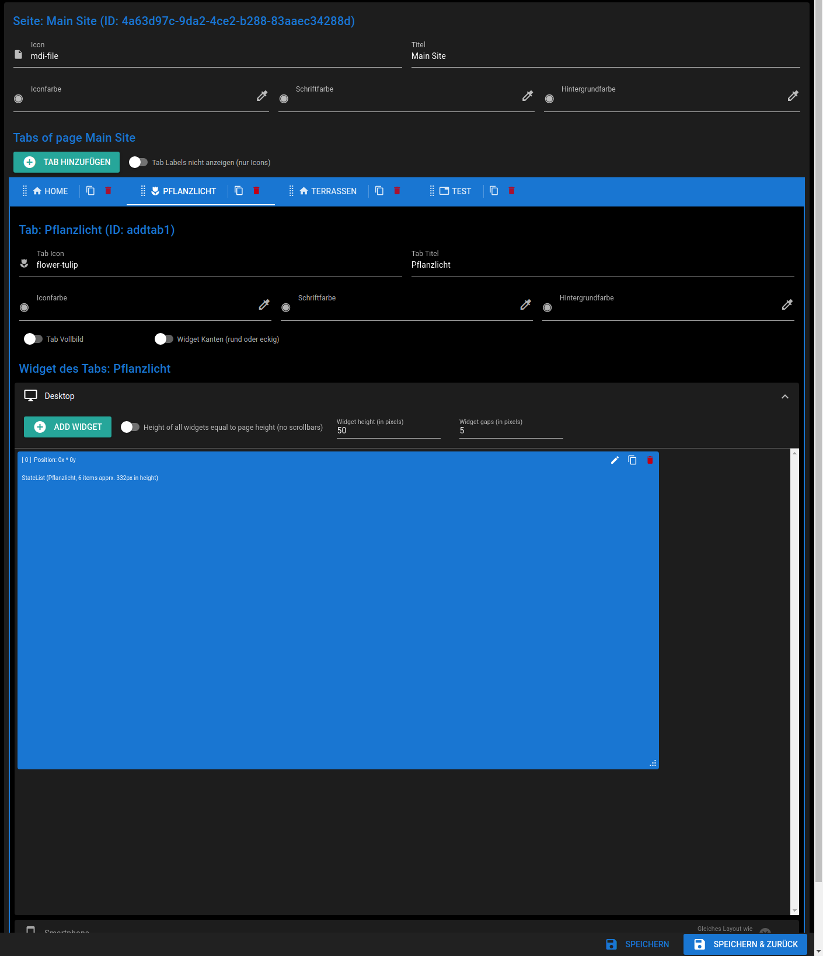
Task: Click StateList widget description text
Action: [90, 478]
